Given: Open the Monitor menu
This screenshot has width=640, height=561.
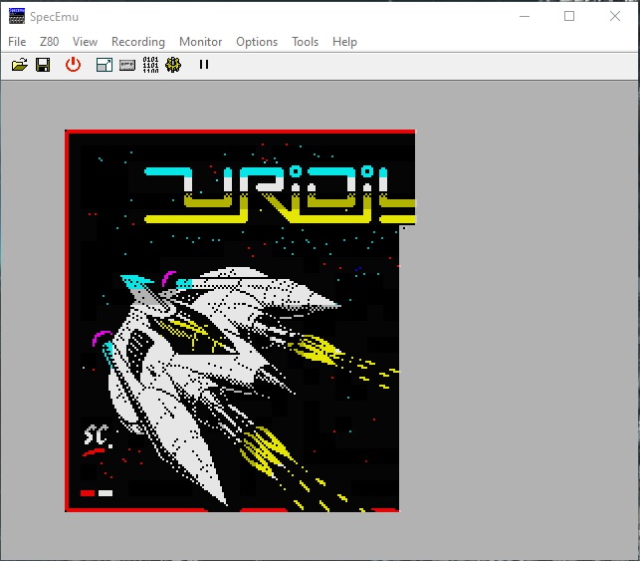Looking at the screenshot, I should coord(200,42).
